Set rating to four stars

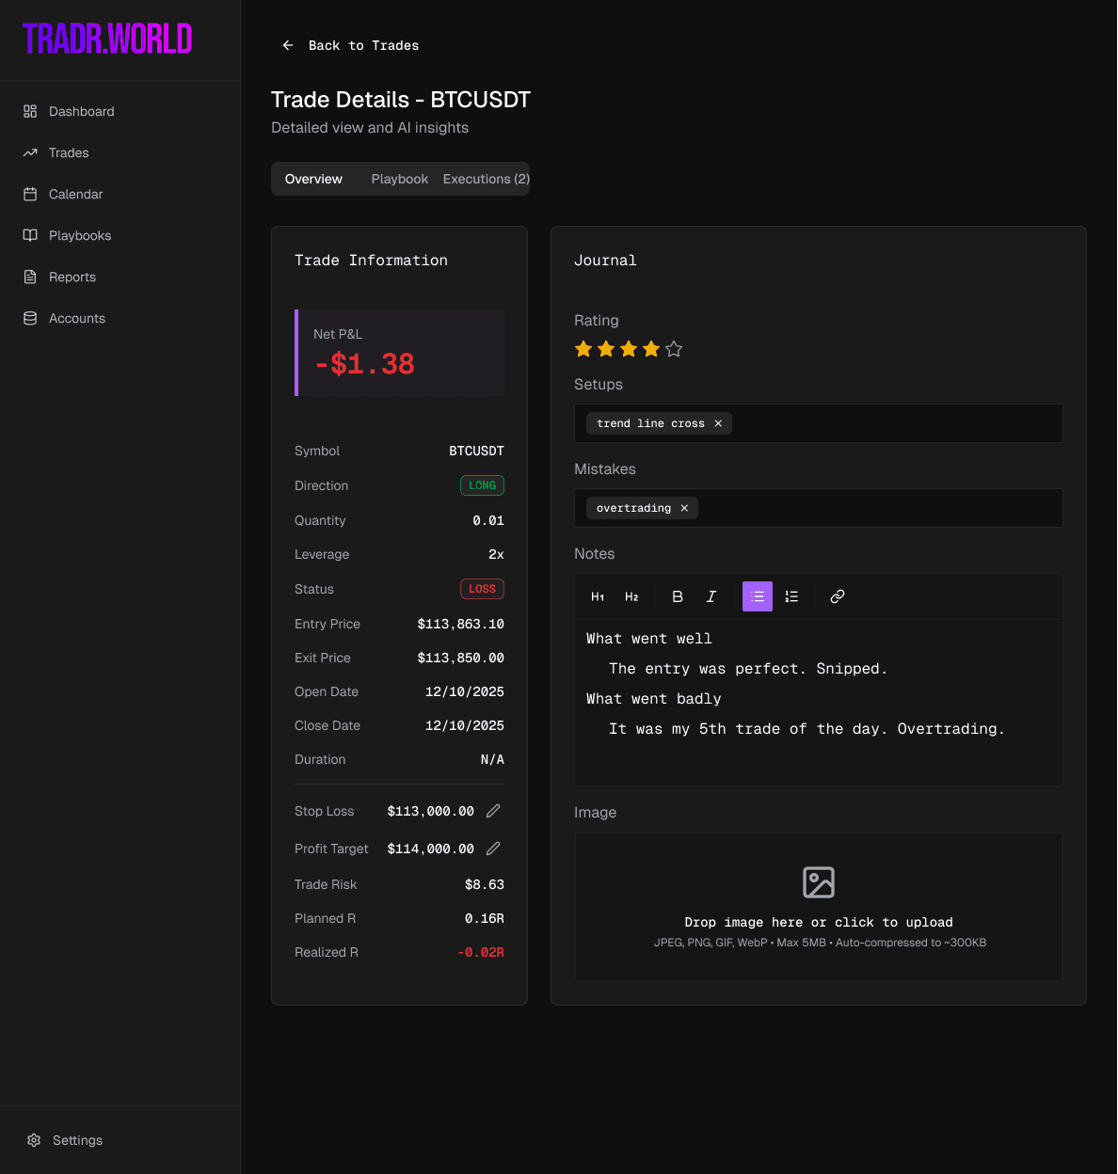pyautogui.click(x=651, y=349)
